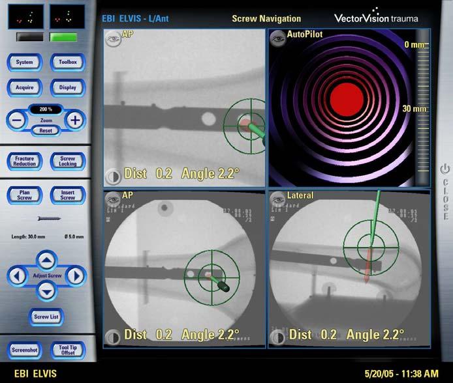Click the red AutoPilot target center
The width and height of the screenshot is (453, 383).
click(347, 100)
